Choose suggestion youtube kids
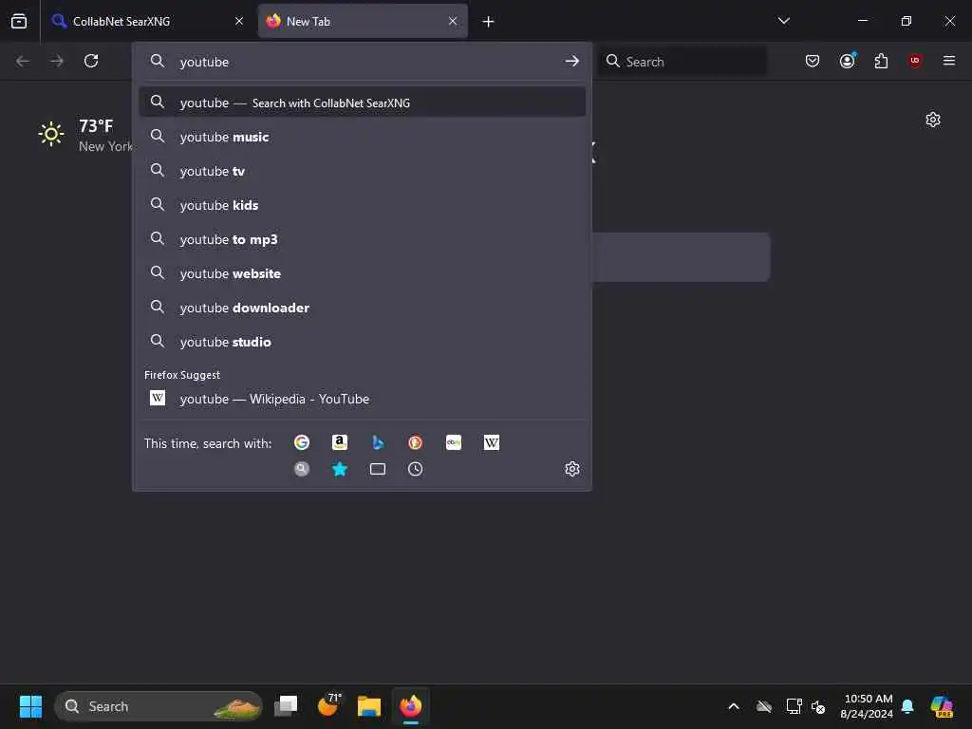 tap(362, 205)
